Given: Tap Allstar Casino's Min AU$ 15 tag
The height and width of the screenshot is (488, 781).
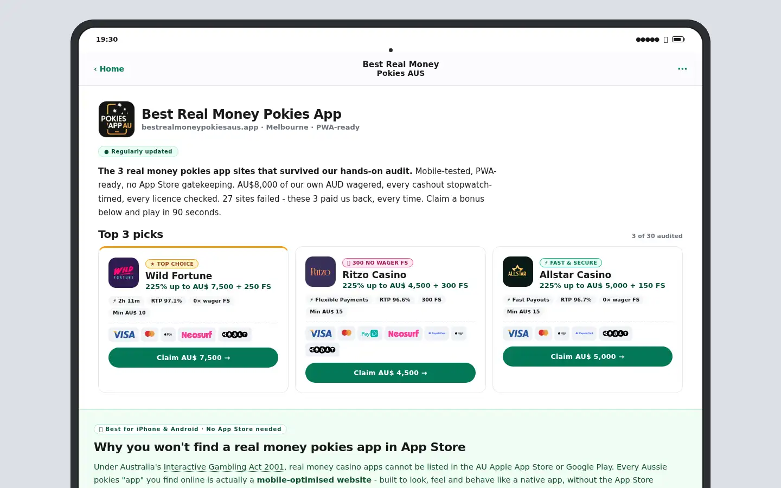Looking at the screenshot, I should (523, 312).
